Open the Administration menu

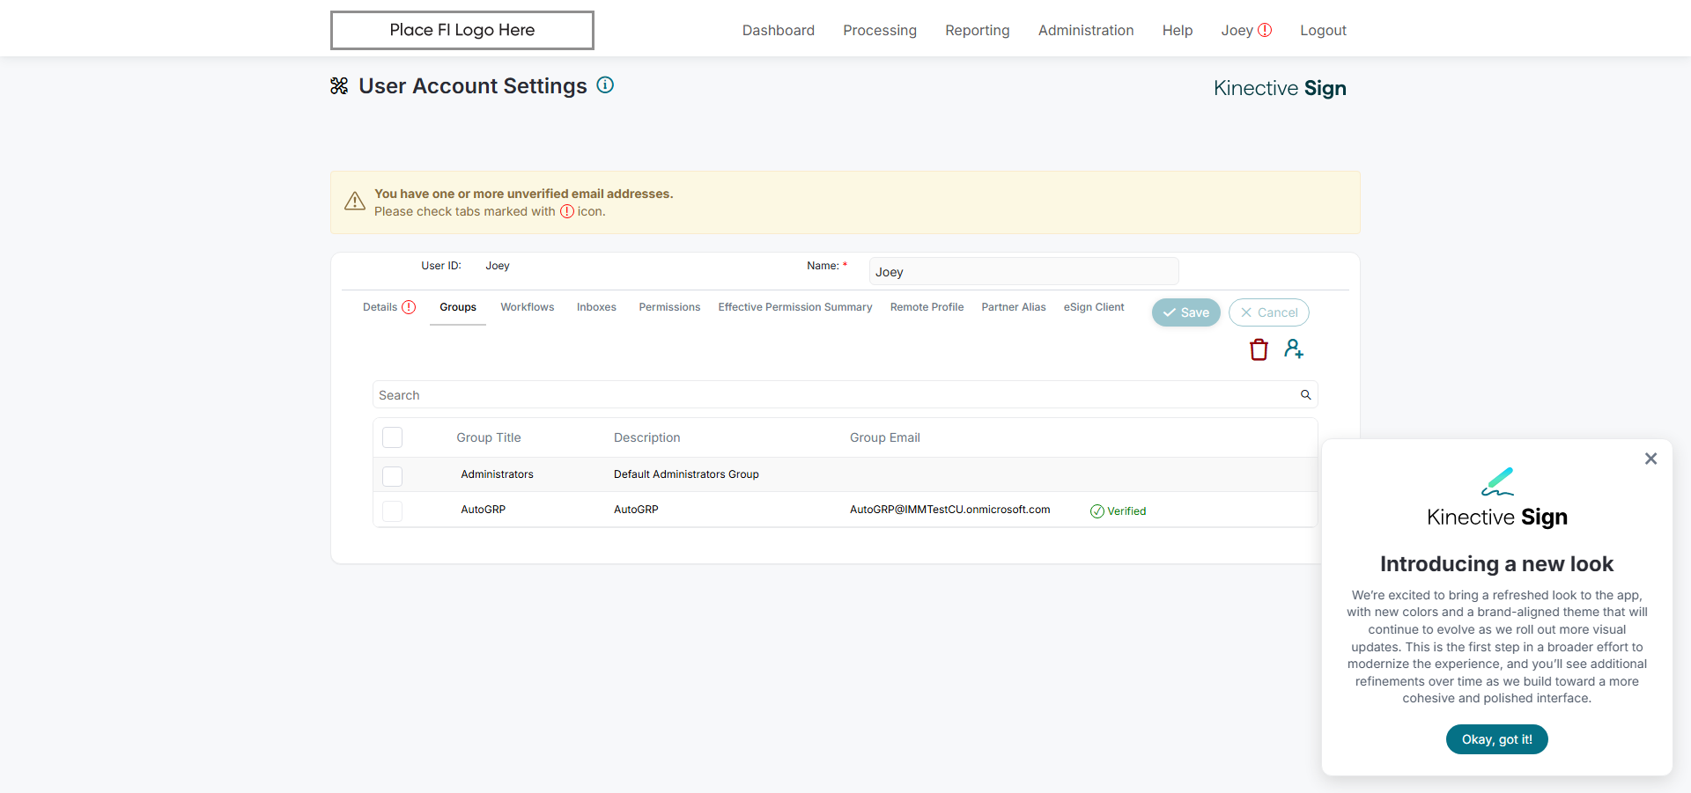pyautogui.click(x=1085, y=31)
